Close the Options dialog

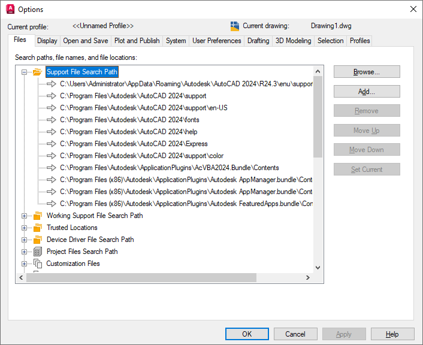point(413,9)
